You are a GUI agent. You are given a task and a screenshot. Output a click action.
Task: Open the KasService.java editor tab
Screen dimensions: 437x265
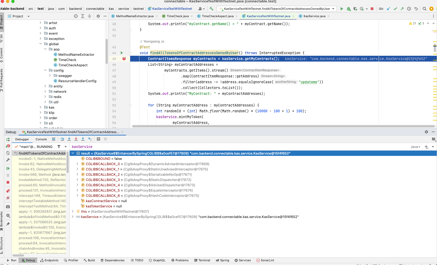[x=314, y=16]
